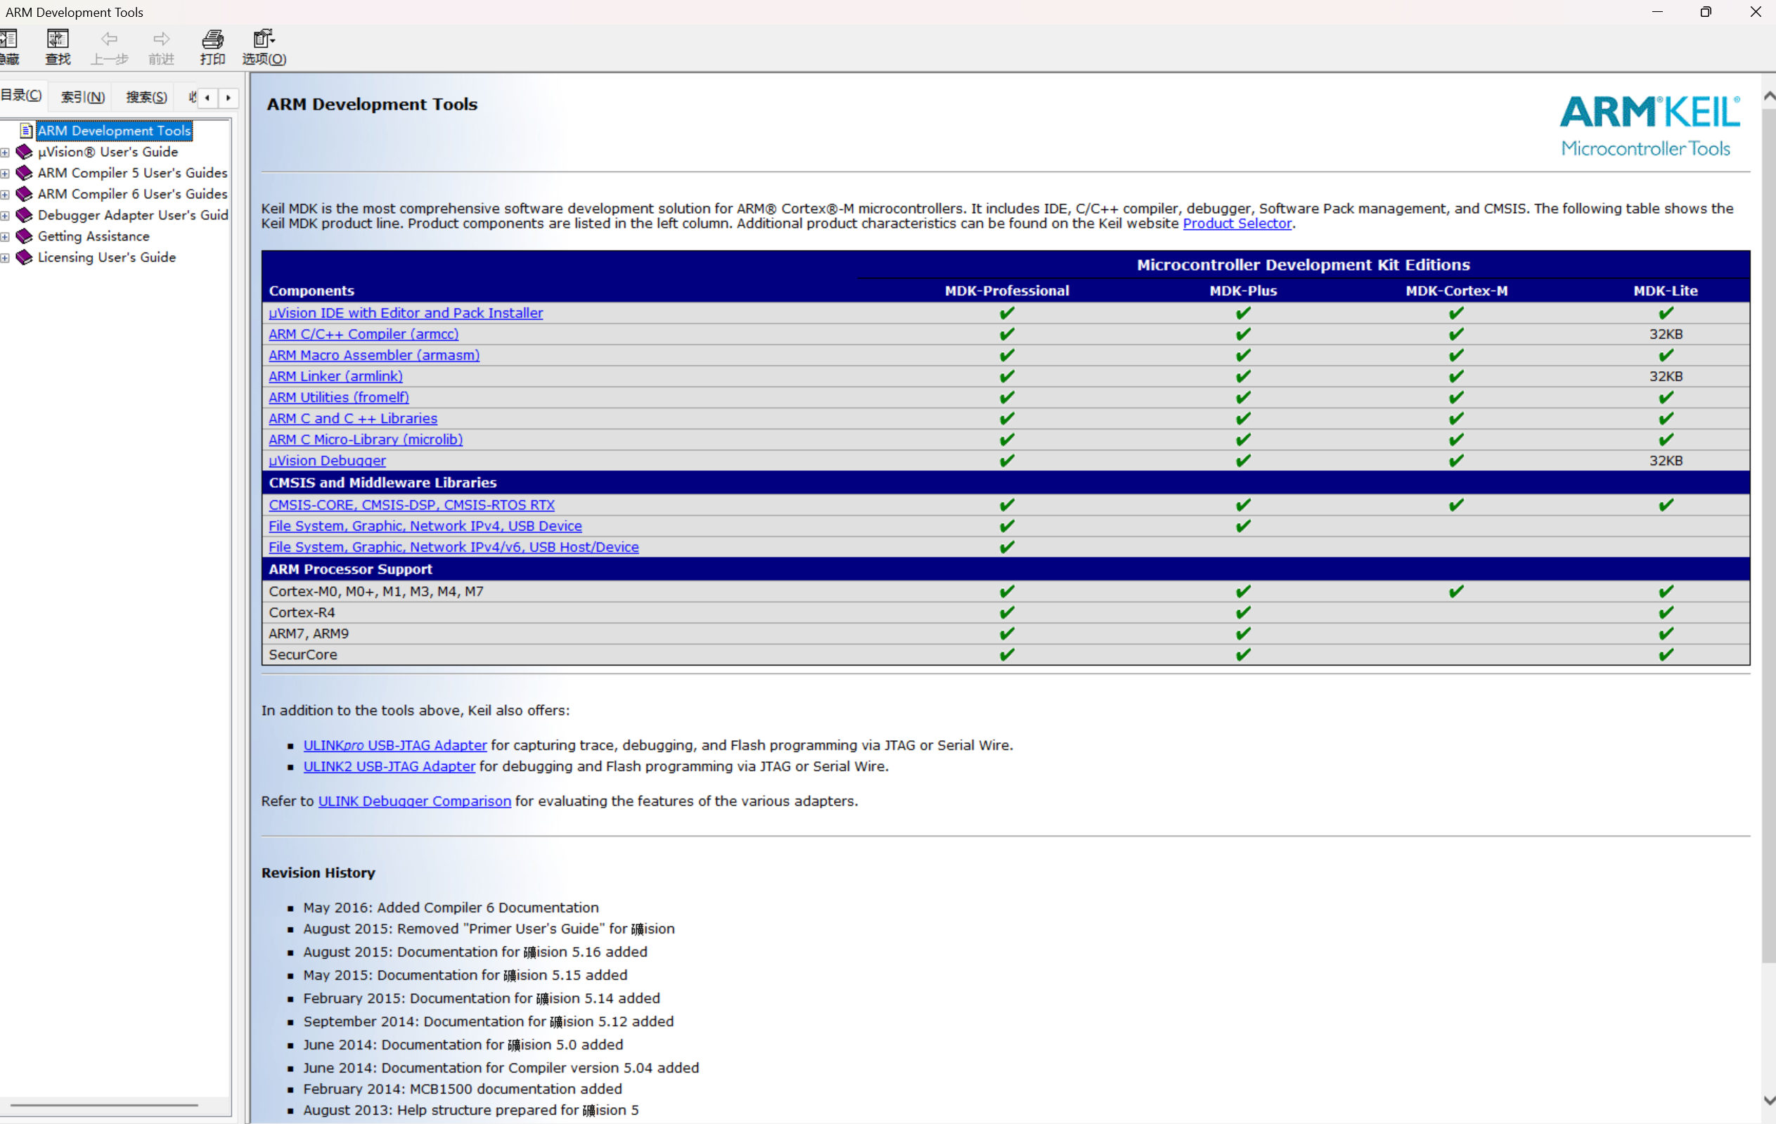Switch to the Contents (目录) tab
Viewport: 1776px width, 1124px height.
click(21, 96)
